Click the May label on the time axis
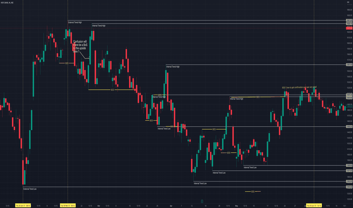Image resolution: width=353 pixels, height=208 pixels. 236,206
